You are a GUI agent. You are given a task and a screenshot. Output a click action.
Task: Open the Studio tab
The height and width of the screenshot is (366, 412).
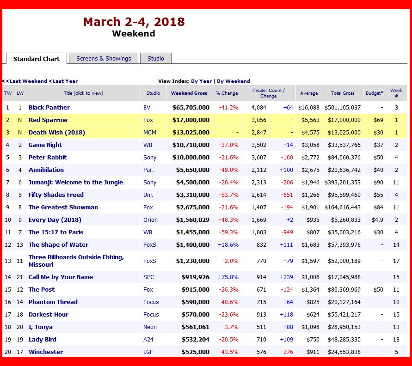(x=156, y=58)
